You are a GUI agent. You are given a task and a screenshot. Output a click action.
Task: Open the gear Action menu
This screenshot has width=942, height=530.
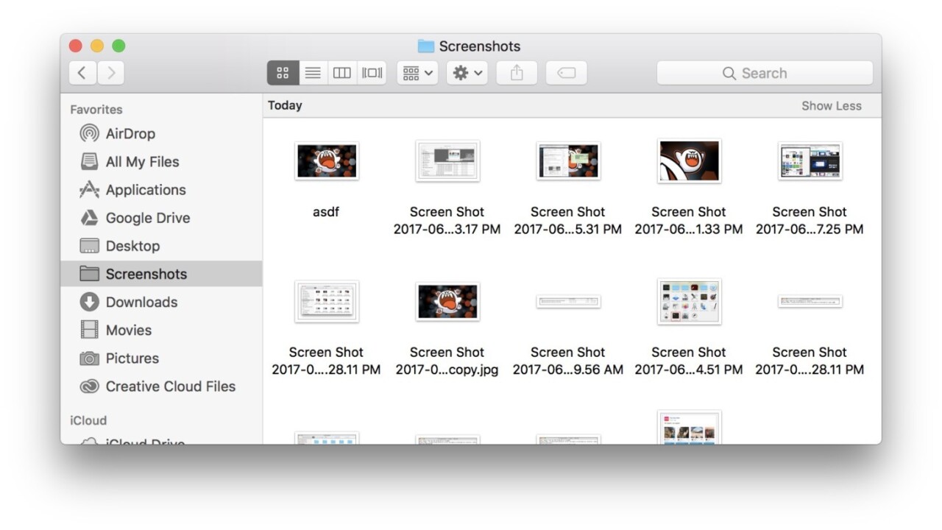pyautogui.click(x=467, y=73)
